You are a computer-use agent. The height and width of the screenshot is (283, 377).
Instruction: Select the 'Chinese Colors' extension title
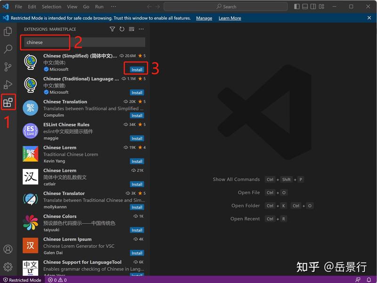(x=60, y=216)
